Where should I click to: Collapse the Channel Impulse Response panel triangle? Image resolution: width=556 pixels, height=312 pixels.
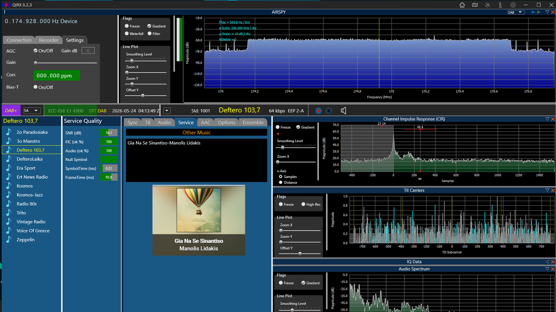[547, 119]
